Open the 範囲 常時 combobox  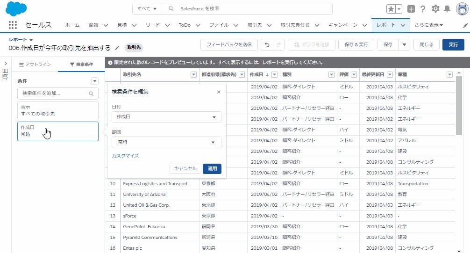tap(166, 142)
